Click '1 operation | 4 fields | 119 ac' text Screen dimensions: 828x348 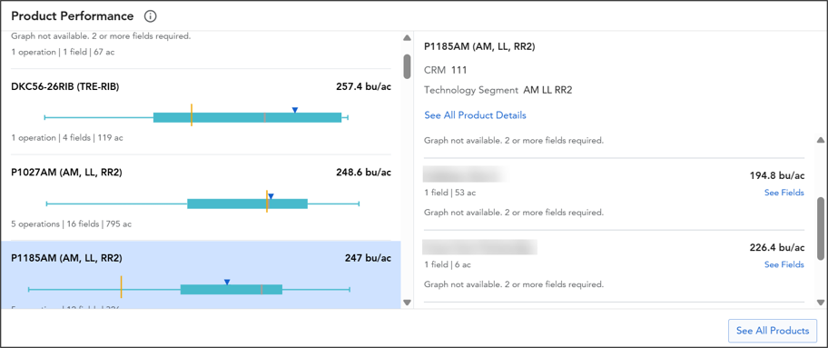(67, 138)
